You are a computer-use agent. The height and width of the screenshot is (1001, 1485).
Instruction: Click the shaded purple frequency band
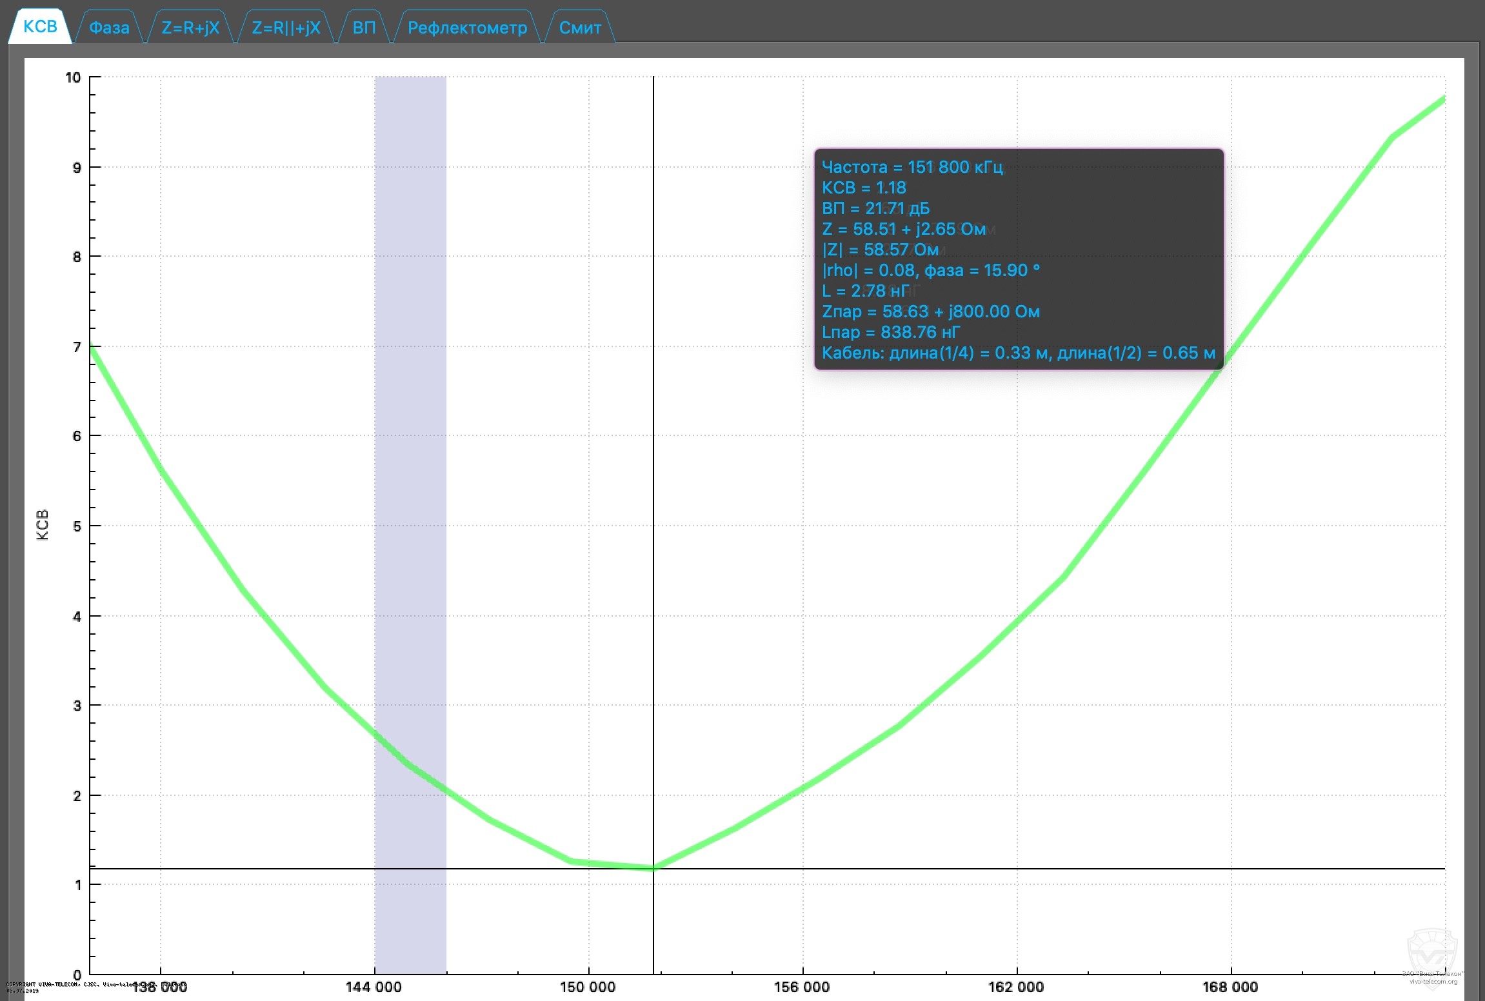click(x=410, y=451)
